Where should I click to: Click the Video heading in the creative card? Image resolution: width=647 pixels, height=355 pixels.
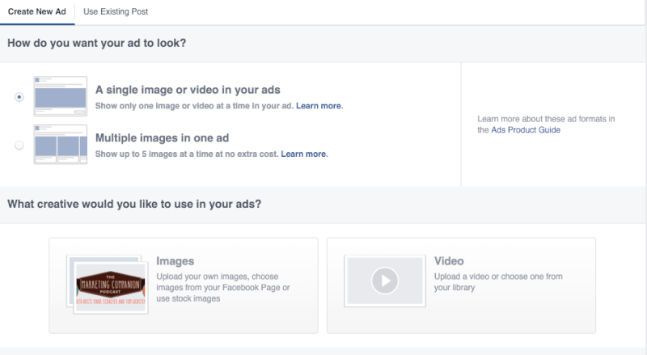(x=449, y=261)
